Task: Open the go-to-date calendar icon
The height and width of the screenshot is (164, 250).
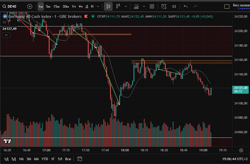Action: pyautogui.click(x=80, y=159)
